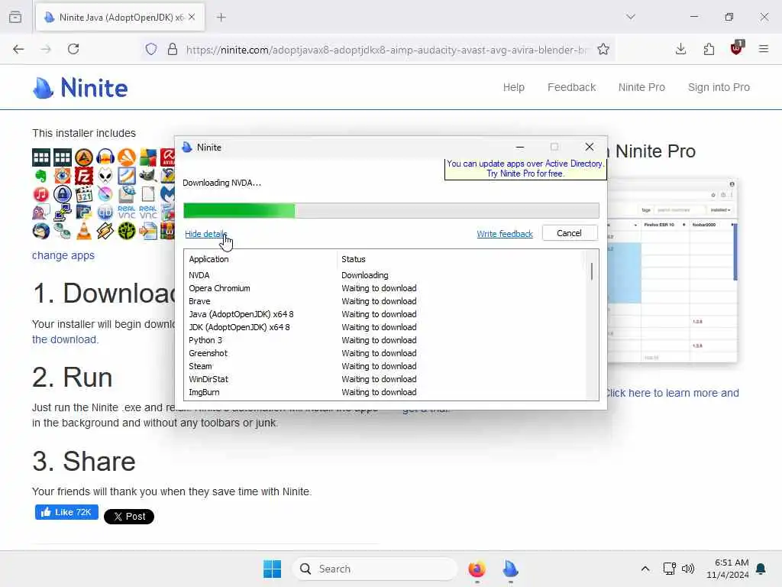Open the Ninite Pro page
Image resolution: width=782 pixels, height=587 pixels.
[641, 87]
